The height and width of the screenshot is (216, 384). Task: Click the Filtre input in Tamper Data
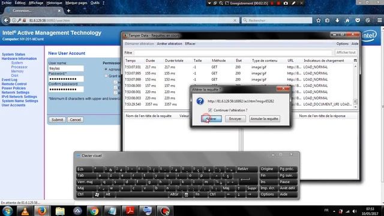233,52
